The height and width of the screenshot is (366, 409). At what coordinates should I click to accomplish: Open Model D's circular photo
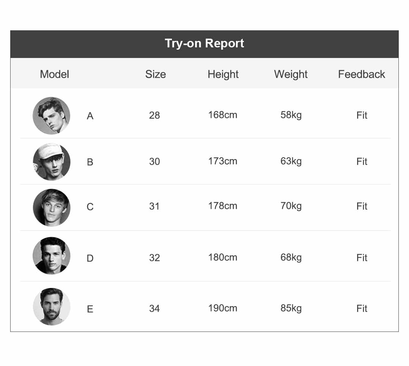52,256
